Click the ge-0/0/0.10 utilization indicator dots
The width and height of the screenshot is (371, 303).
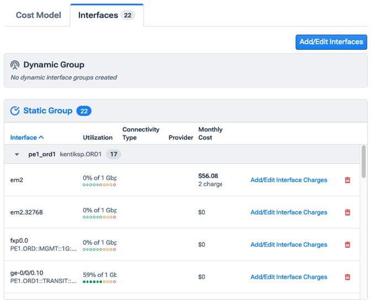99,282
